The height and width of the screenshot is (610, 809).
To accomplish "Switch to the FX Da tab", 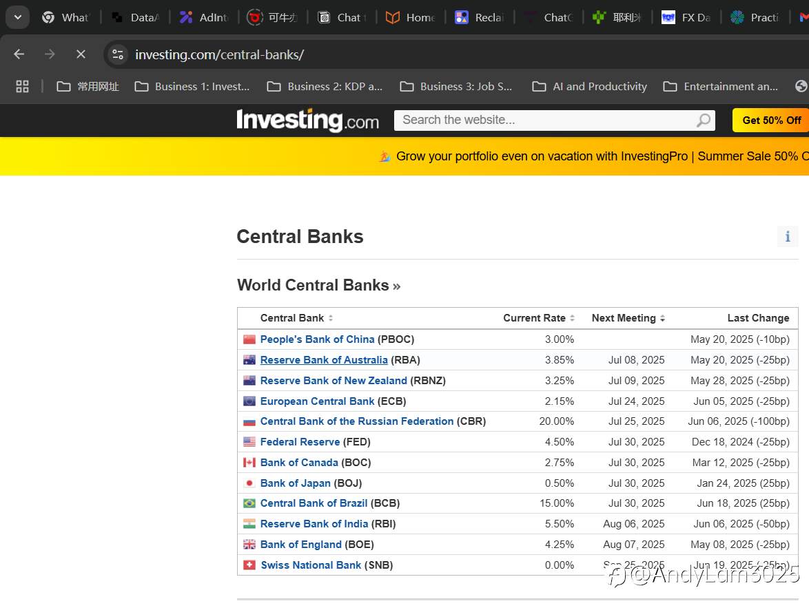I will (686, 17).
